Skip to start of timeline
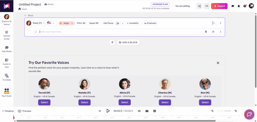Screen dimensions: 257x122 pos(100,111)
